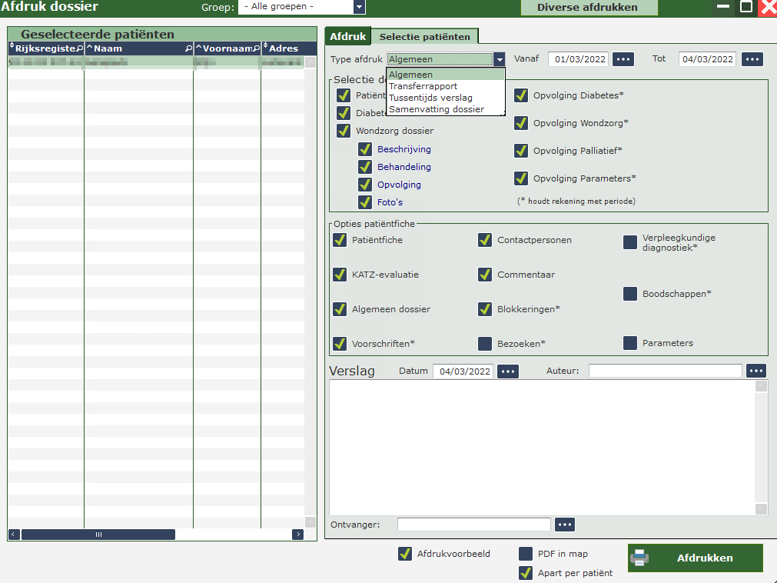Uncheck the Opvolging Diabetes checkbox
This screenshot has height=583, width=777.
point(521,95)
